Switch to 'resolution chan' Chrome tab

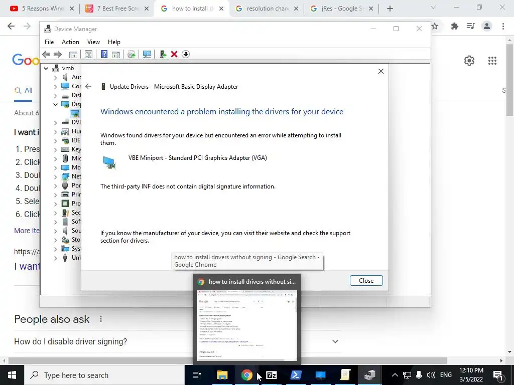point(267,9)
